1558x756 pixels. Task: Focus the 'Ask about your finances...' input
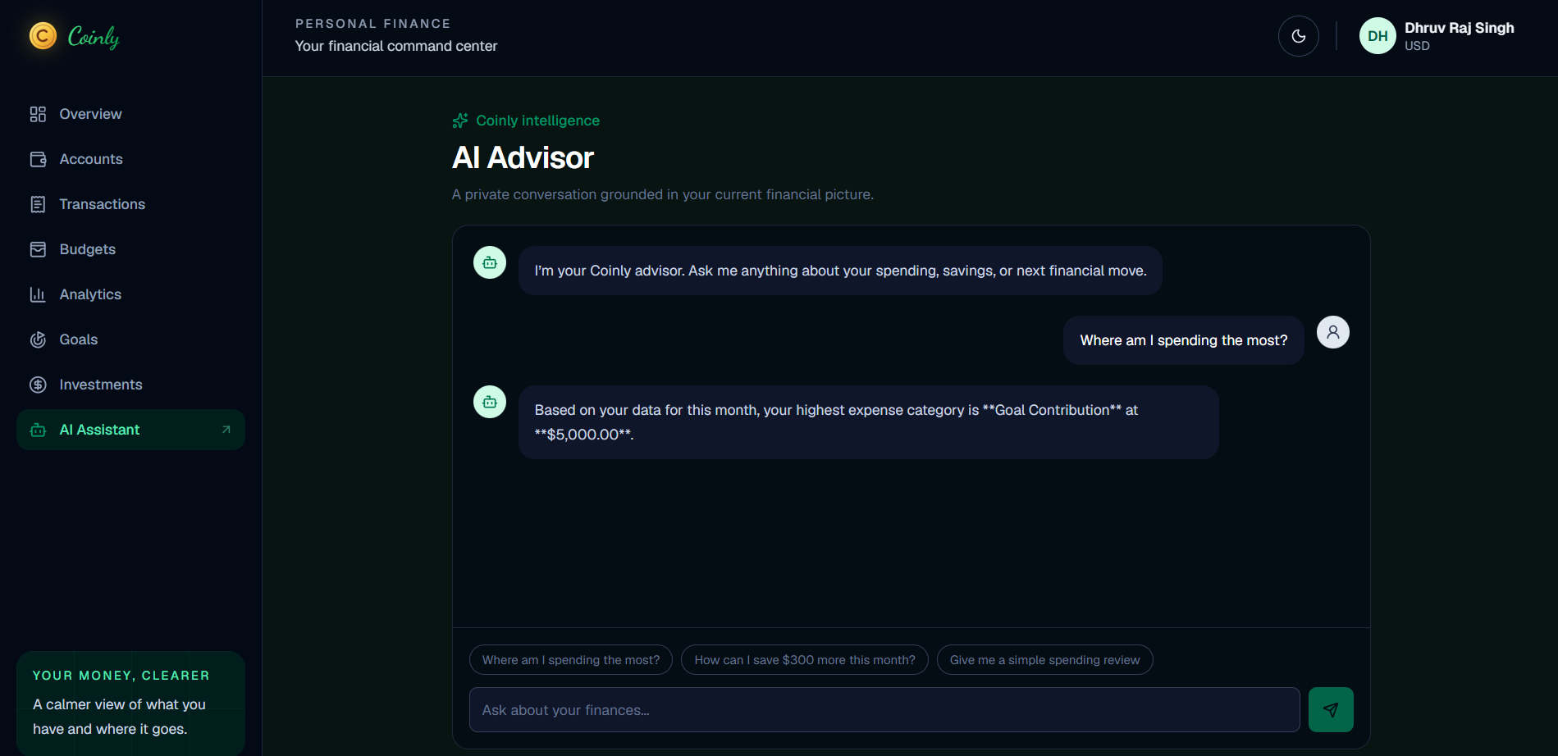(x=884, y=709)
